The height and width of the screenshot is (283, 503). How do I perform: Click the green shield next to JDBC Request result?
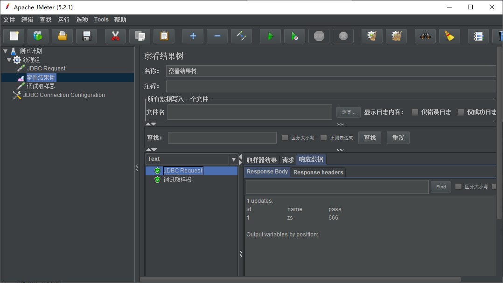tap(157, 171)
